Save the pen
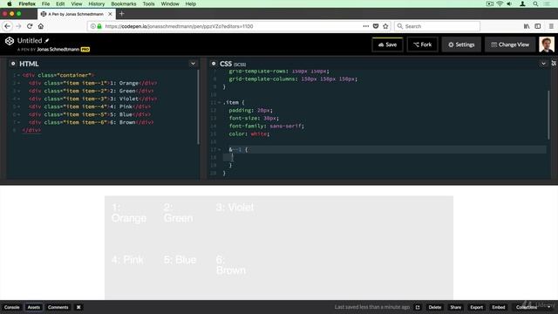Screen dimensions: 558x314 tap(387, 44)
